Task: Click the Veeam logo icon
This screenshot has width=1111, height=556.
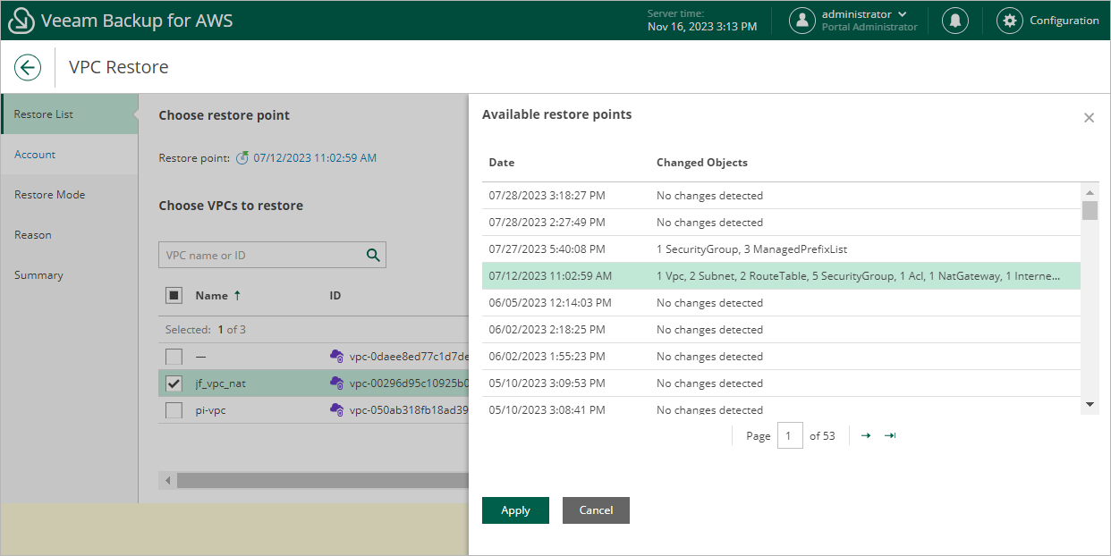Action: [x=21, y=21]
